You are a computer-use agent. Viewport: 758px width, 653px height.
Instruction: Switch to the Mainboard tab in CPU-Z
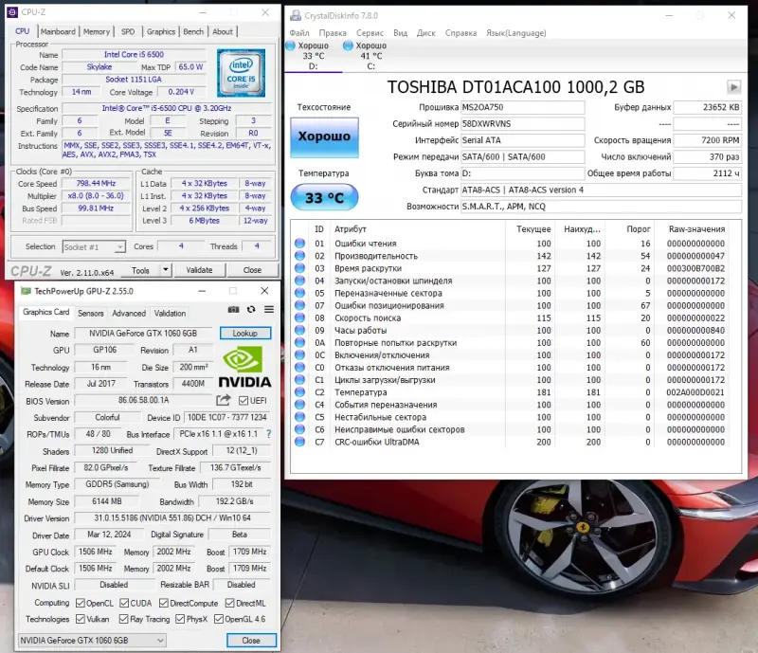pyautogui.click(x=58, y=31)
